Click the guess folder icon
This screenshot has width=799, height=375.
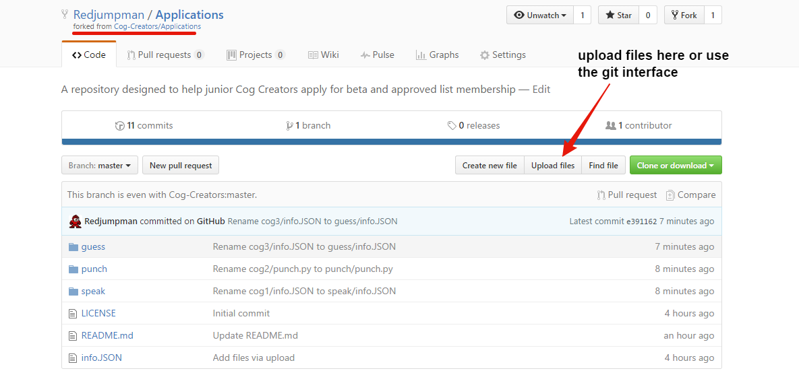(73, 247)
